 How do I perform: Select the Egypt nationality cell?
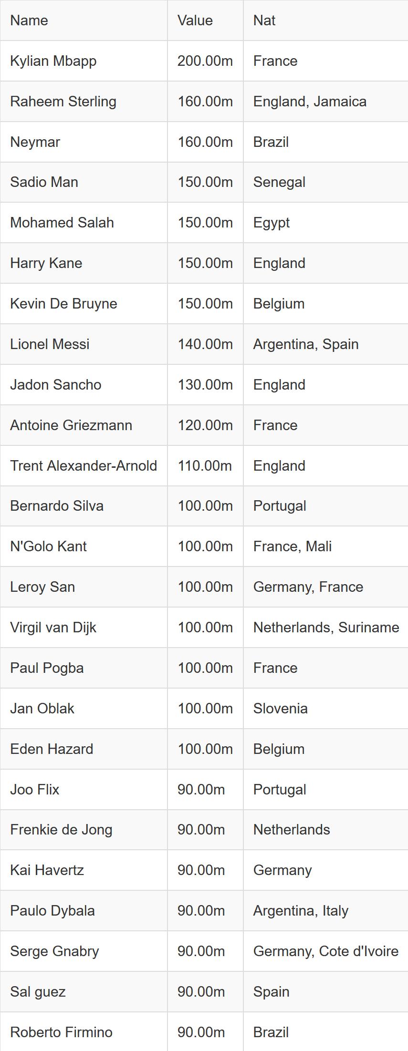[x=272, y=223]
